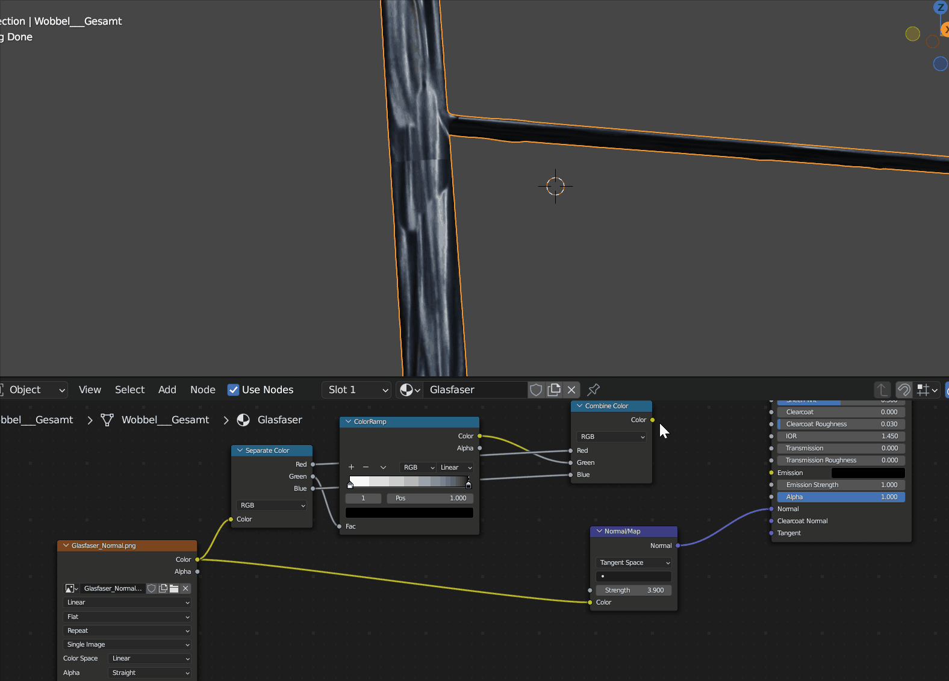
Task: Unlink the Glasfaser material with X icon
Action: point(571,390)
